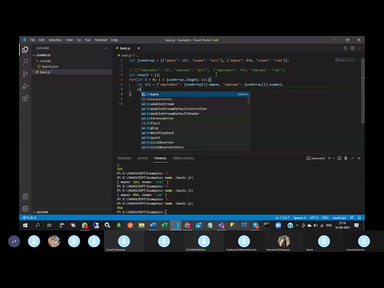This screenshot has width=384, height=288.
Task: Close the terminal panel
Action: (x=359, y=158)
